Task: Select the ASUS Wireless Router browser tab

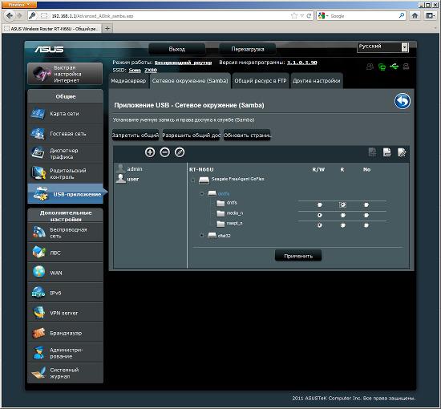Action: pyautogui.click(x=52, y=29)
